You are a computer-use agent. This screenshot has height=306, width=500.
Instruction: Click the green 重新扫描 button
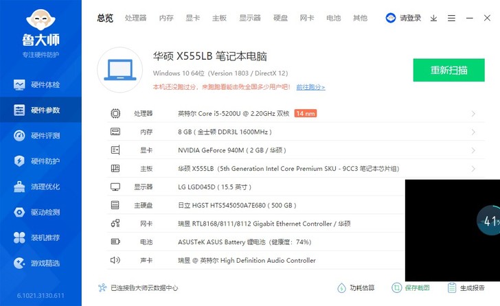448,70
